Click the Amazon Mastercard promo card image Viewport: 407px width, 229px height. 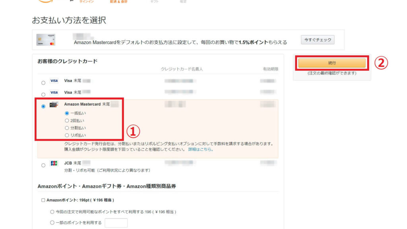[x=46, y=40]
